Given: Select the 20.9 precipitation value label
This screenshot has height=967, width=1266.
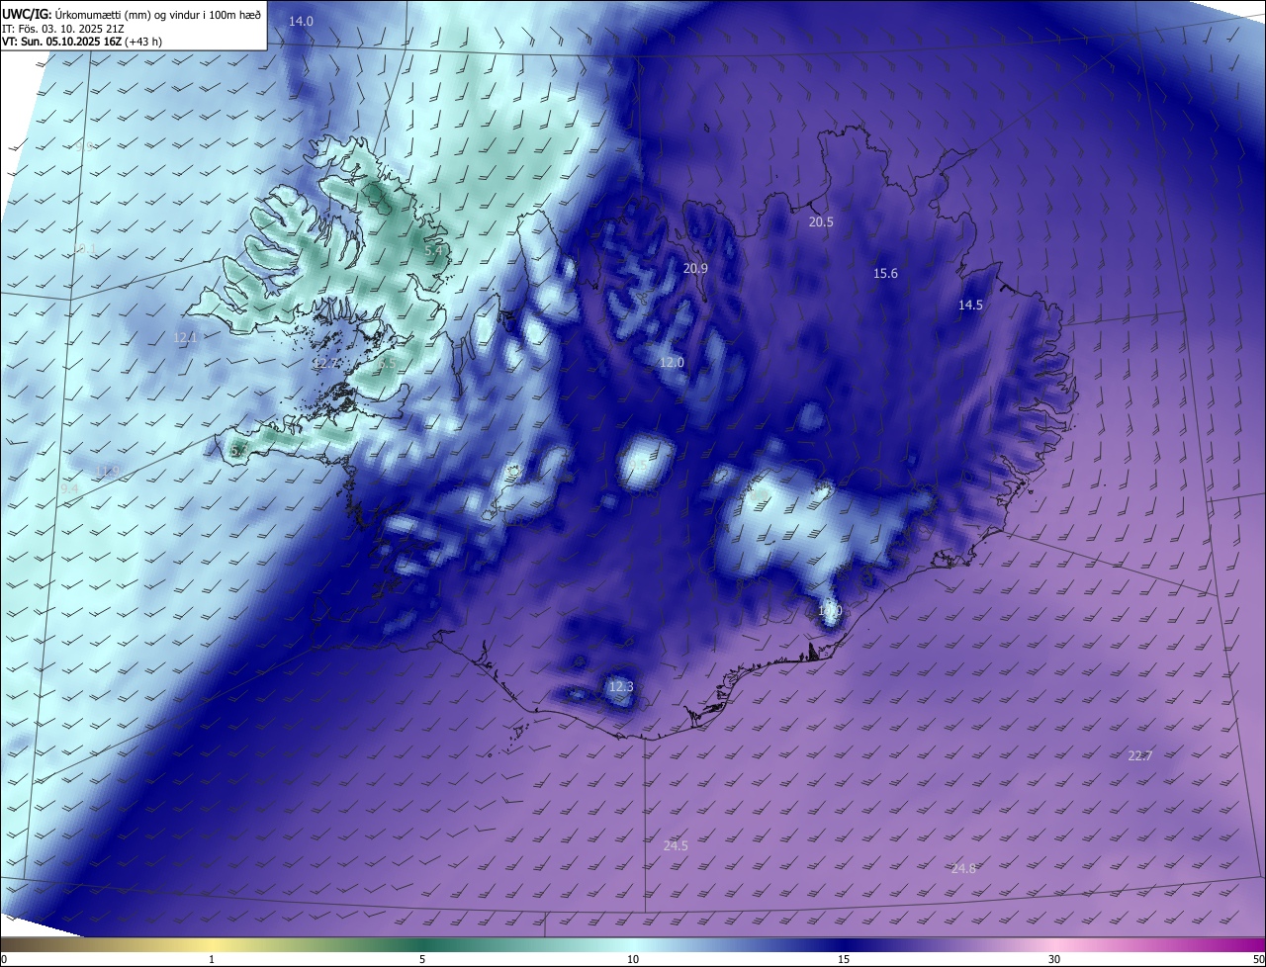Looking at the screenshot, I should coord(695,269).
